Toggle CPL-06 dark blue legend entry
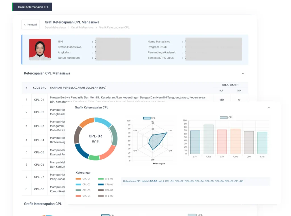The width and height of the screenshot is (291, 216). tap(106, 185)
